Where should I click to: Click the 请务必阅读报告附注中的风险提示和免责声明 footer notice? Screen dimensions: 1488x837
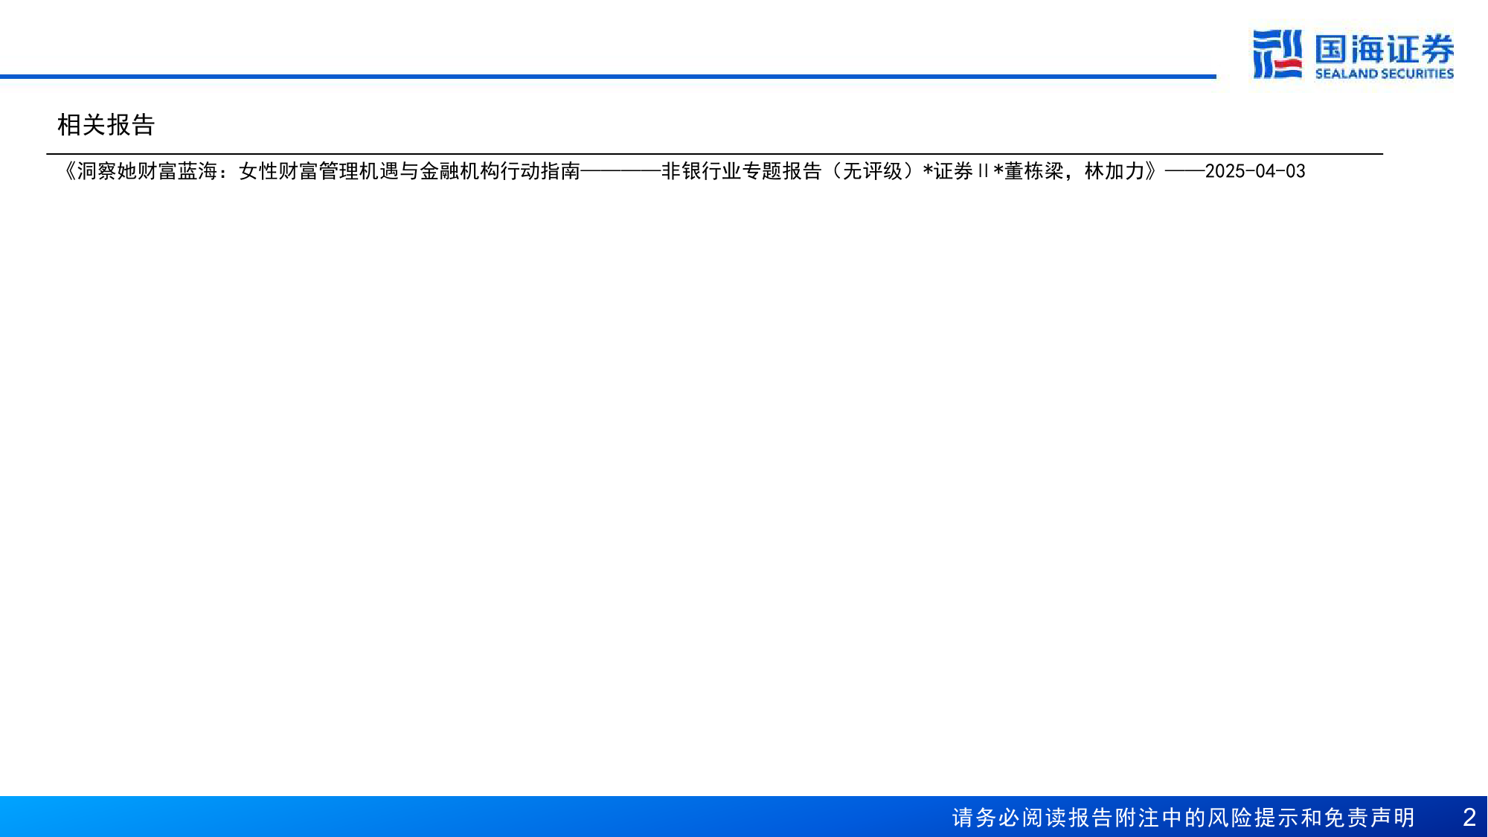coord(1184,818)
